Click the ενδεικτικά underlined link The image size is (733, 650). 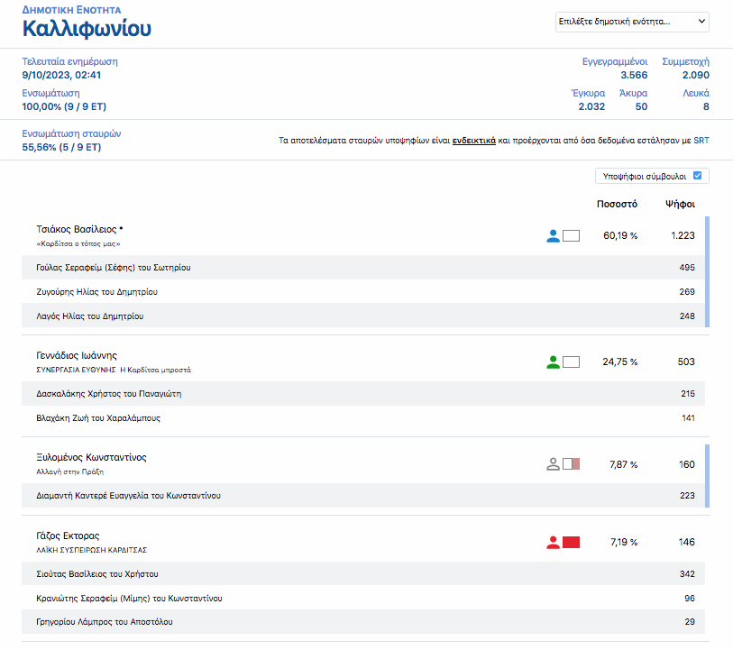473,141
